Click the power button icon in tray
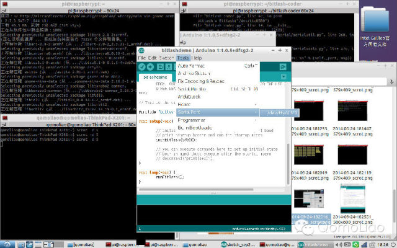The height and width of the screenshot is (248, 397). (393, 245)
